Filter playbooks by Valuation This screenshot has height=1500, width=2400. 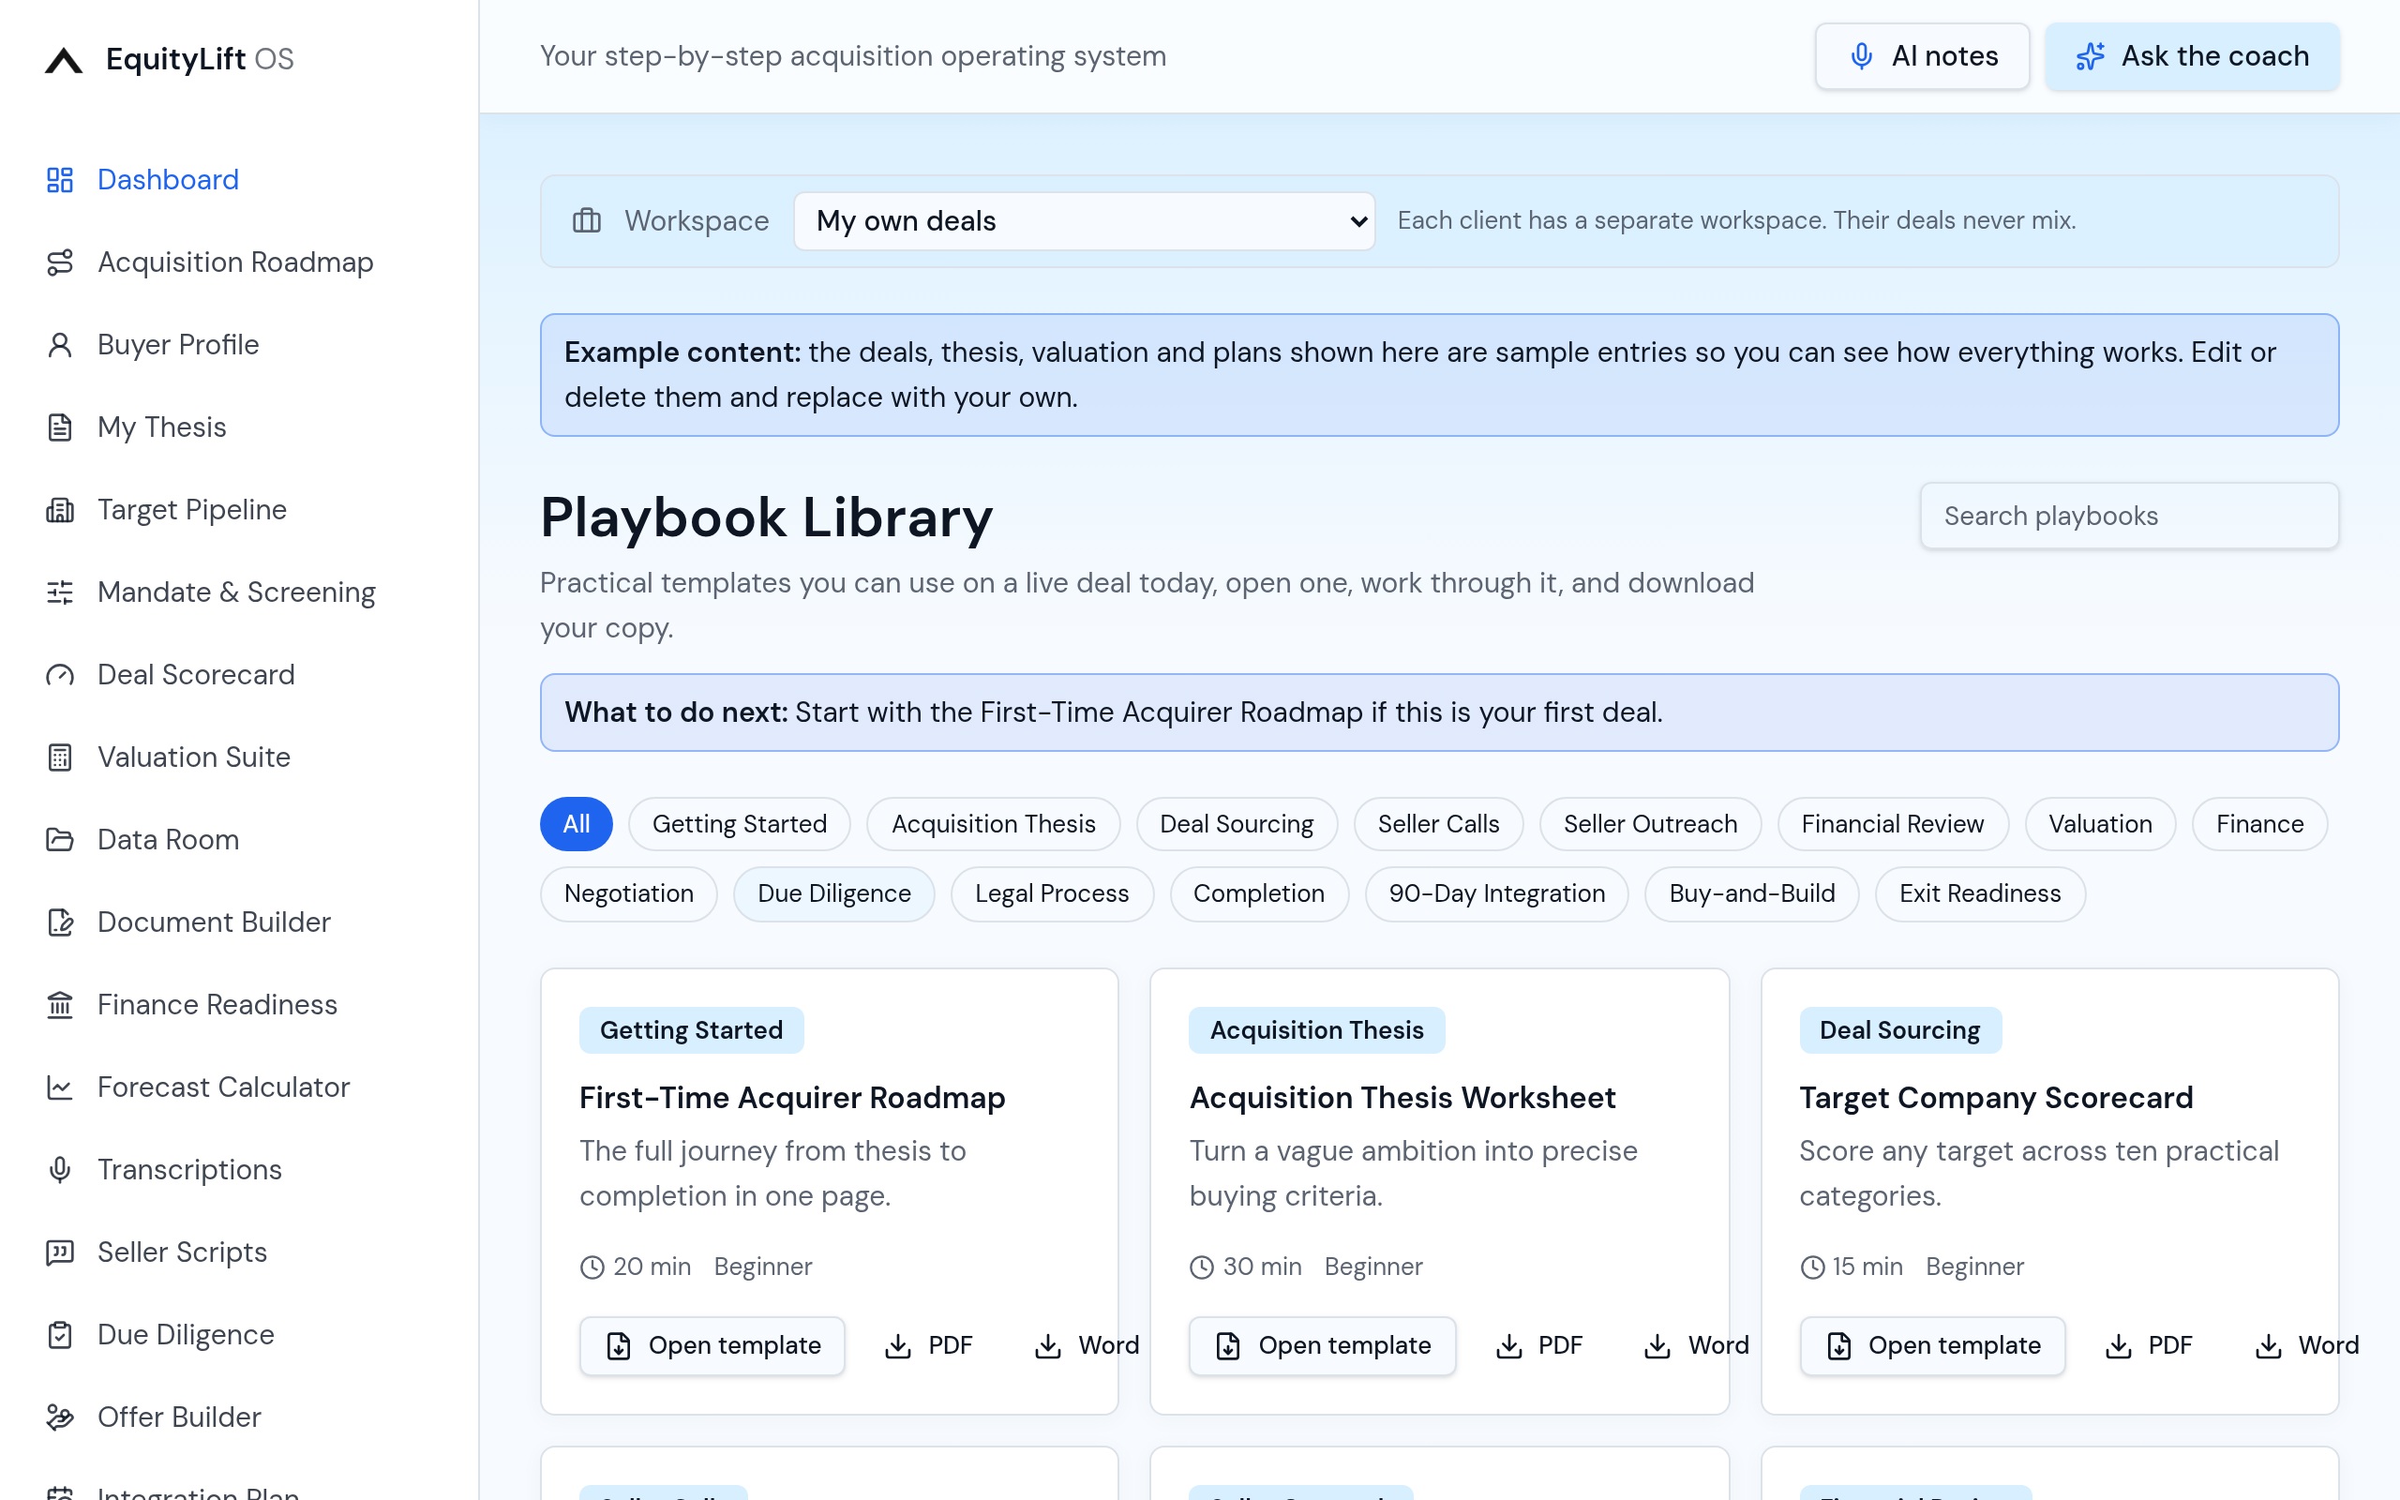point(2099,824)
